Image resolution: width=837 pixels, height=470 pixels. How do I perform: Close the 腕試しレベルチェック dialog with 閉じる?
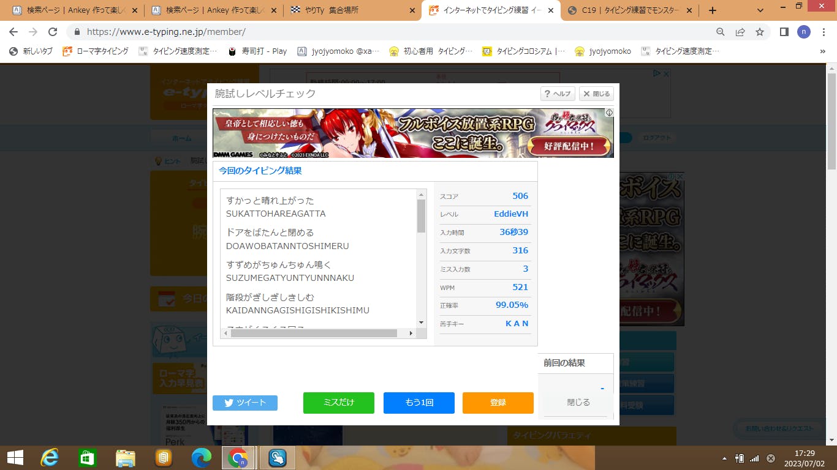[x=596, y=94]
